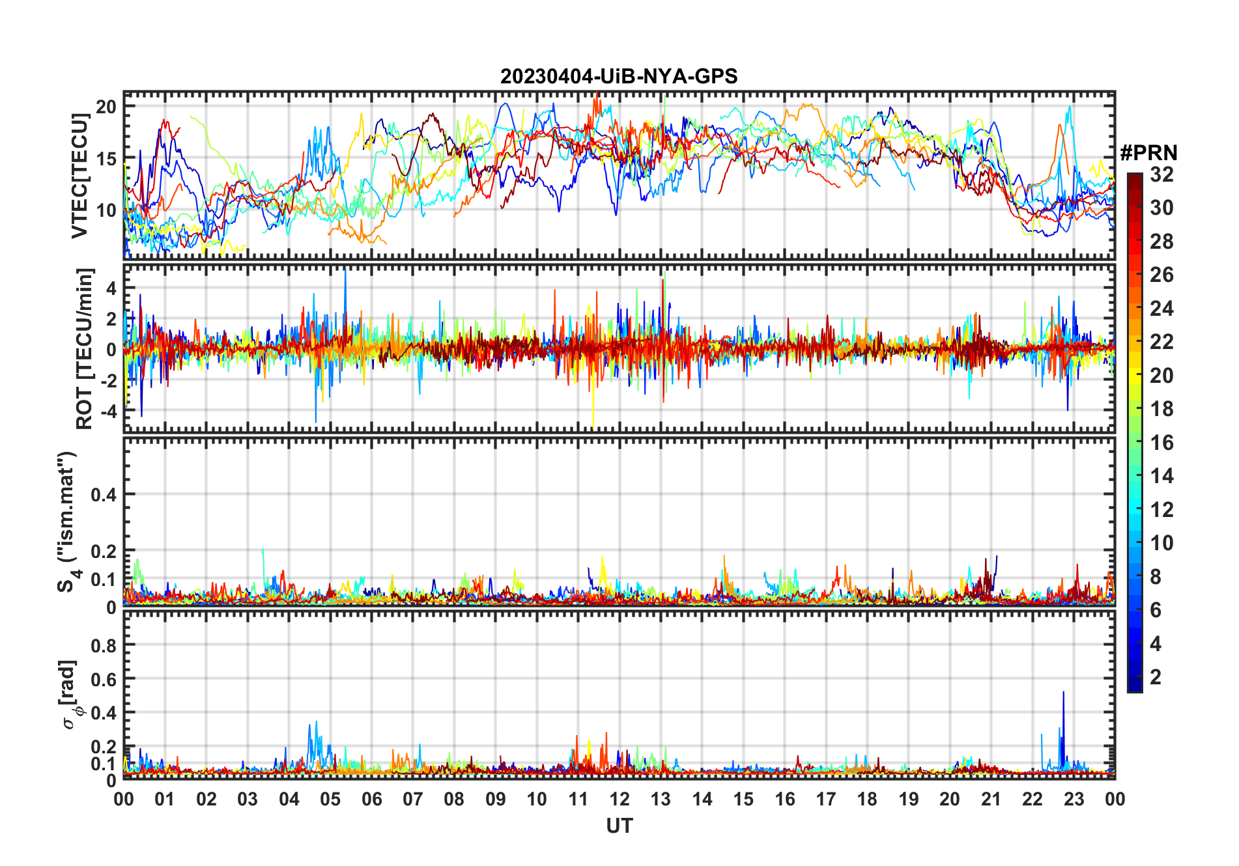The width and height of the screenshot is (1239, 866).
Task: Pick the "6" tick on the PRN colorbar
Action: coord(1156,610)
